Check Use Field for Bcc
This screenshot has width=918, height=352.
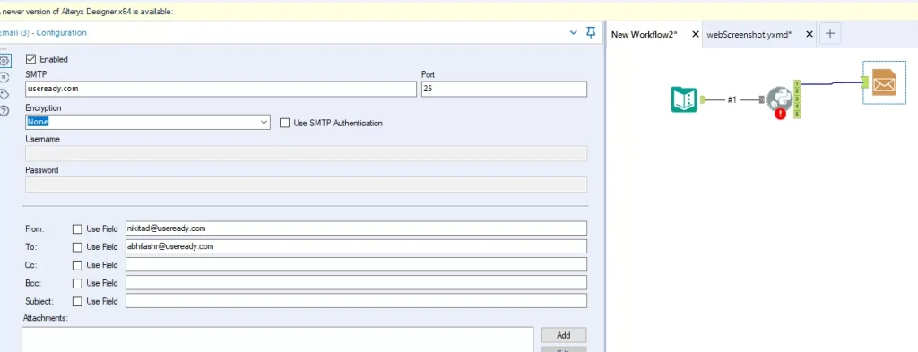pyautogui.click(x=77, y=283)
